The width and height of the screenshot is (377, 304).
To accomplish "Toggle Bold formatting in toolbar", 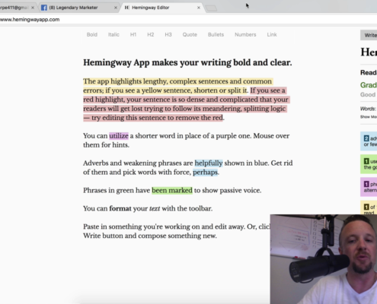I will 92,35.
